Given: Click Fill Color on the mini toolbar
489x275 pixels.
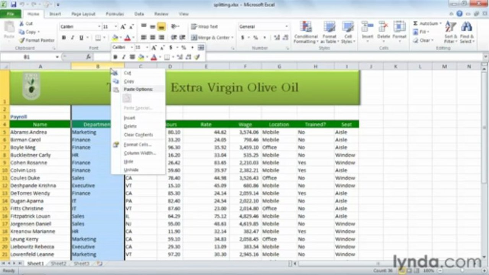Looking at the screenshot, I should point(141,57).
